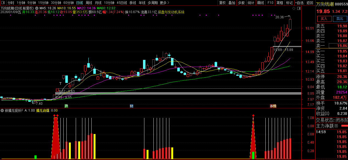Toggle the left sidebar panel icon
Image resolution: width=348 pixels, height=160 pixels.
(3, 3)
